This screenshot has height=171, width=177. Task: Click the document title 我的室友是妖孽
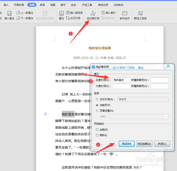tap(99, 48)
